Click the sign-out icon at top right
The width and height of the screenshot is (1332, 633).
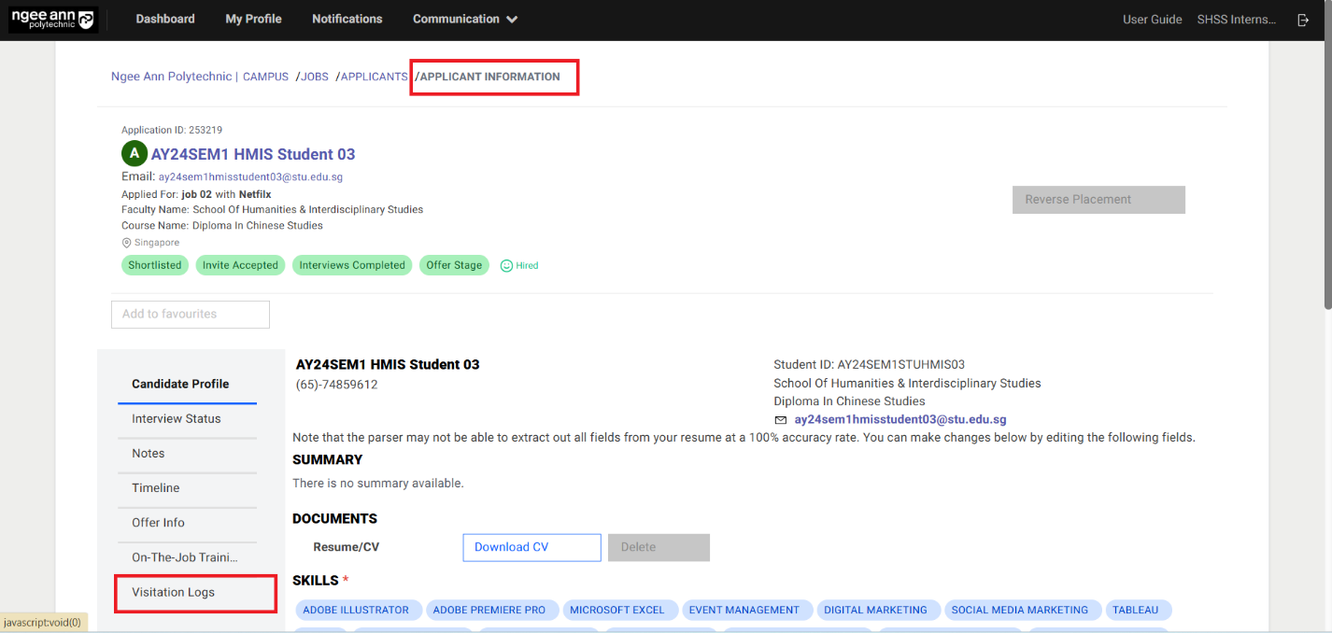pyautogui.click(x=1303, y=19)
